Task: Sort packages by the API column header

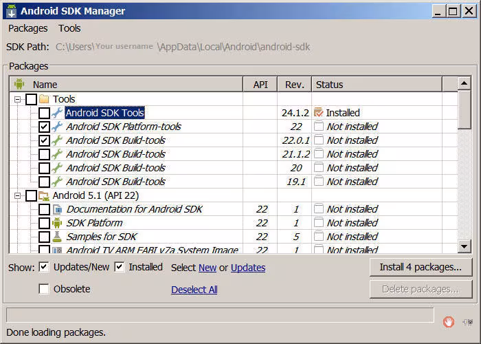Action: (260, 85)
